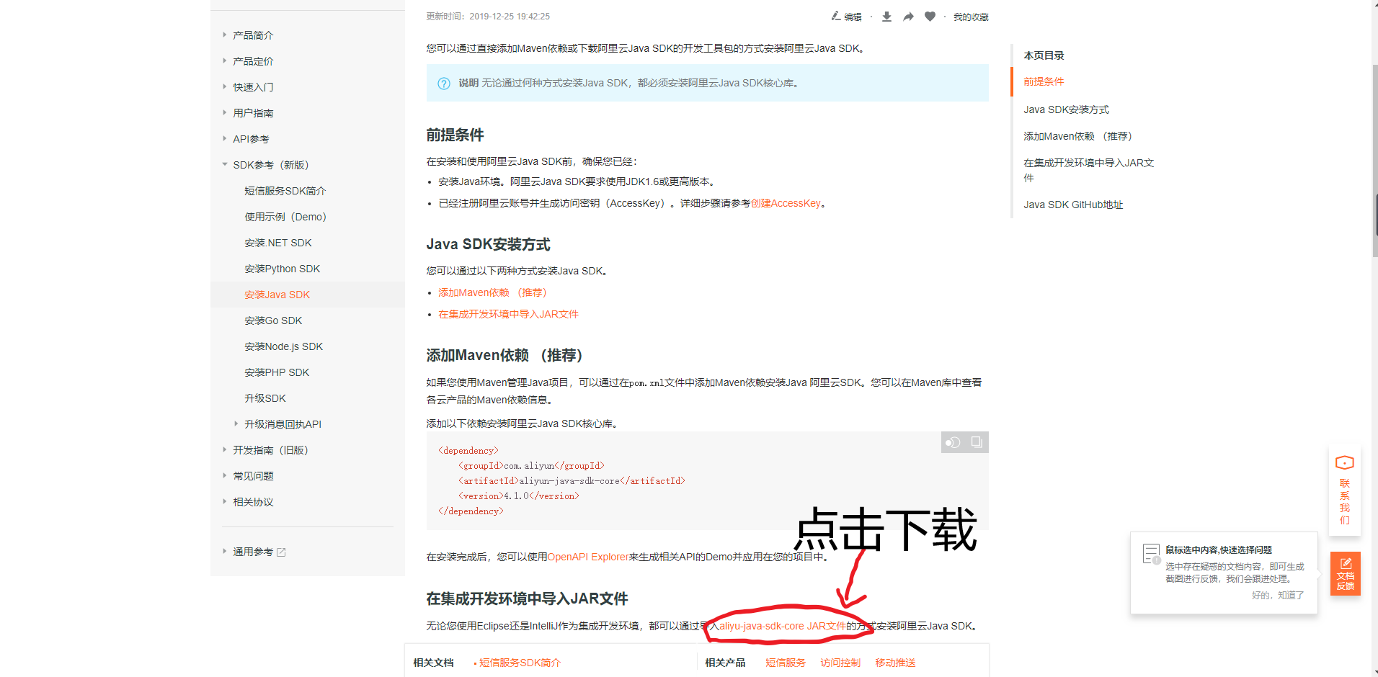Open 我的收藏 link
1378x677 pixels.
[x=971, y=17]
